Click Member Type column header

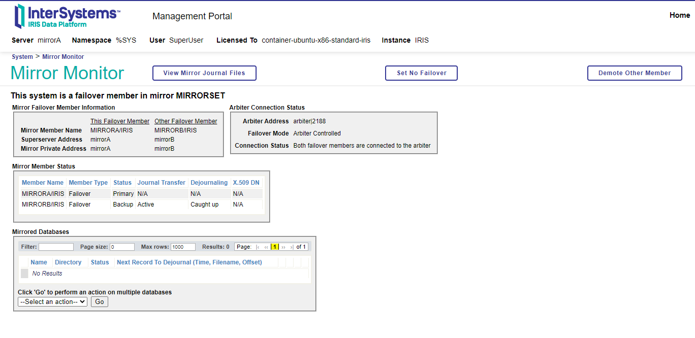pos(88,183)
